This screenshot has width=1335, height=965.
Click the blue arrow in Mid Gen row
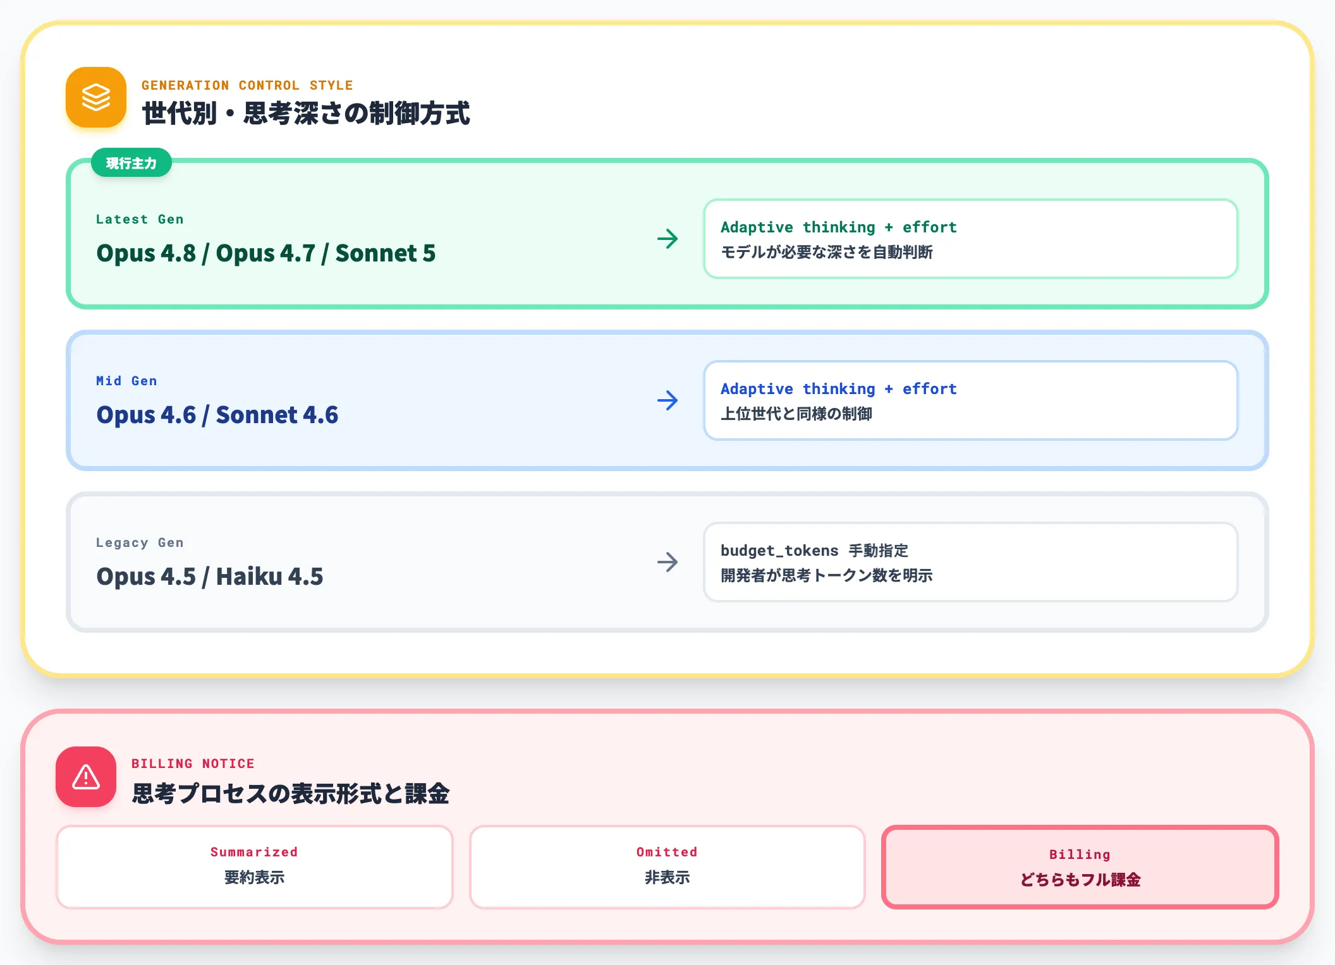[667, 400]
